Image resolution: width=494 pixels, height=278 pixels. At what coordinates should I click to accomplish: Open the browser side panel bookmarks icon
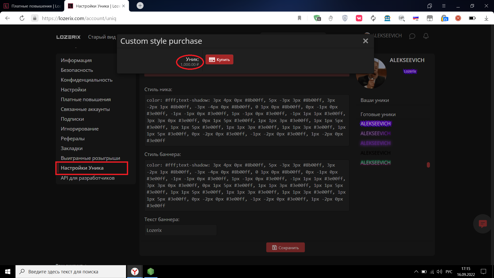point(429,6)
